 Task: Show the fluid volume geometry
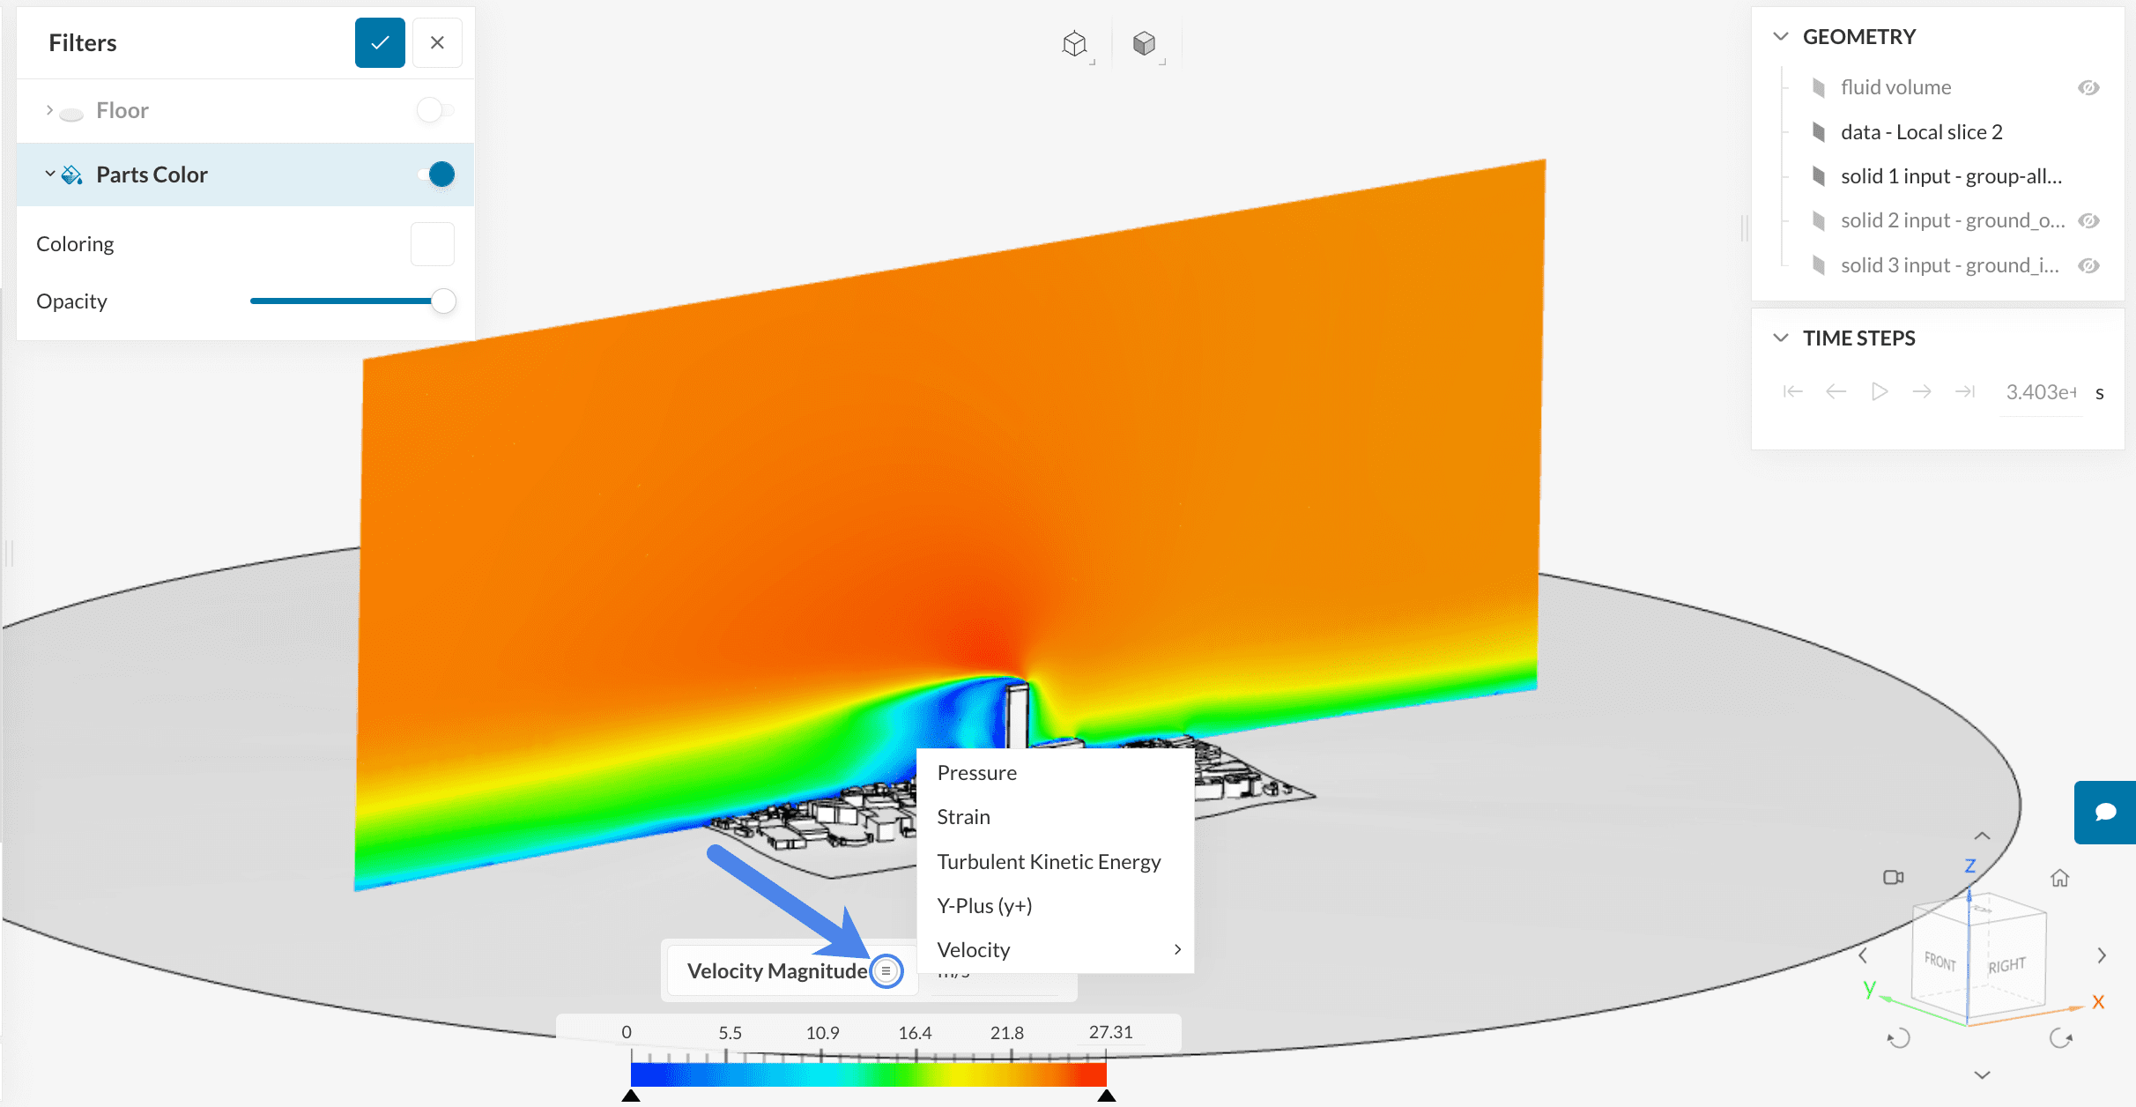2088,87
